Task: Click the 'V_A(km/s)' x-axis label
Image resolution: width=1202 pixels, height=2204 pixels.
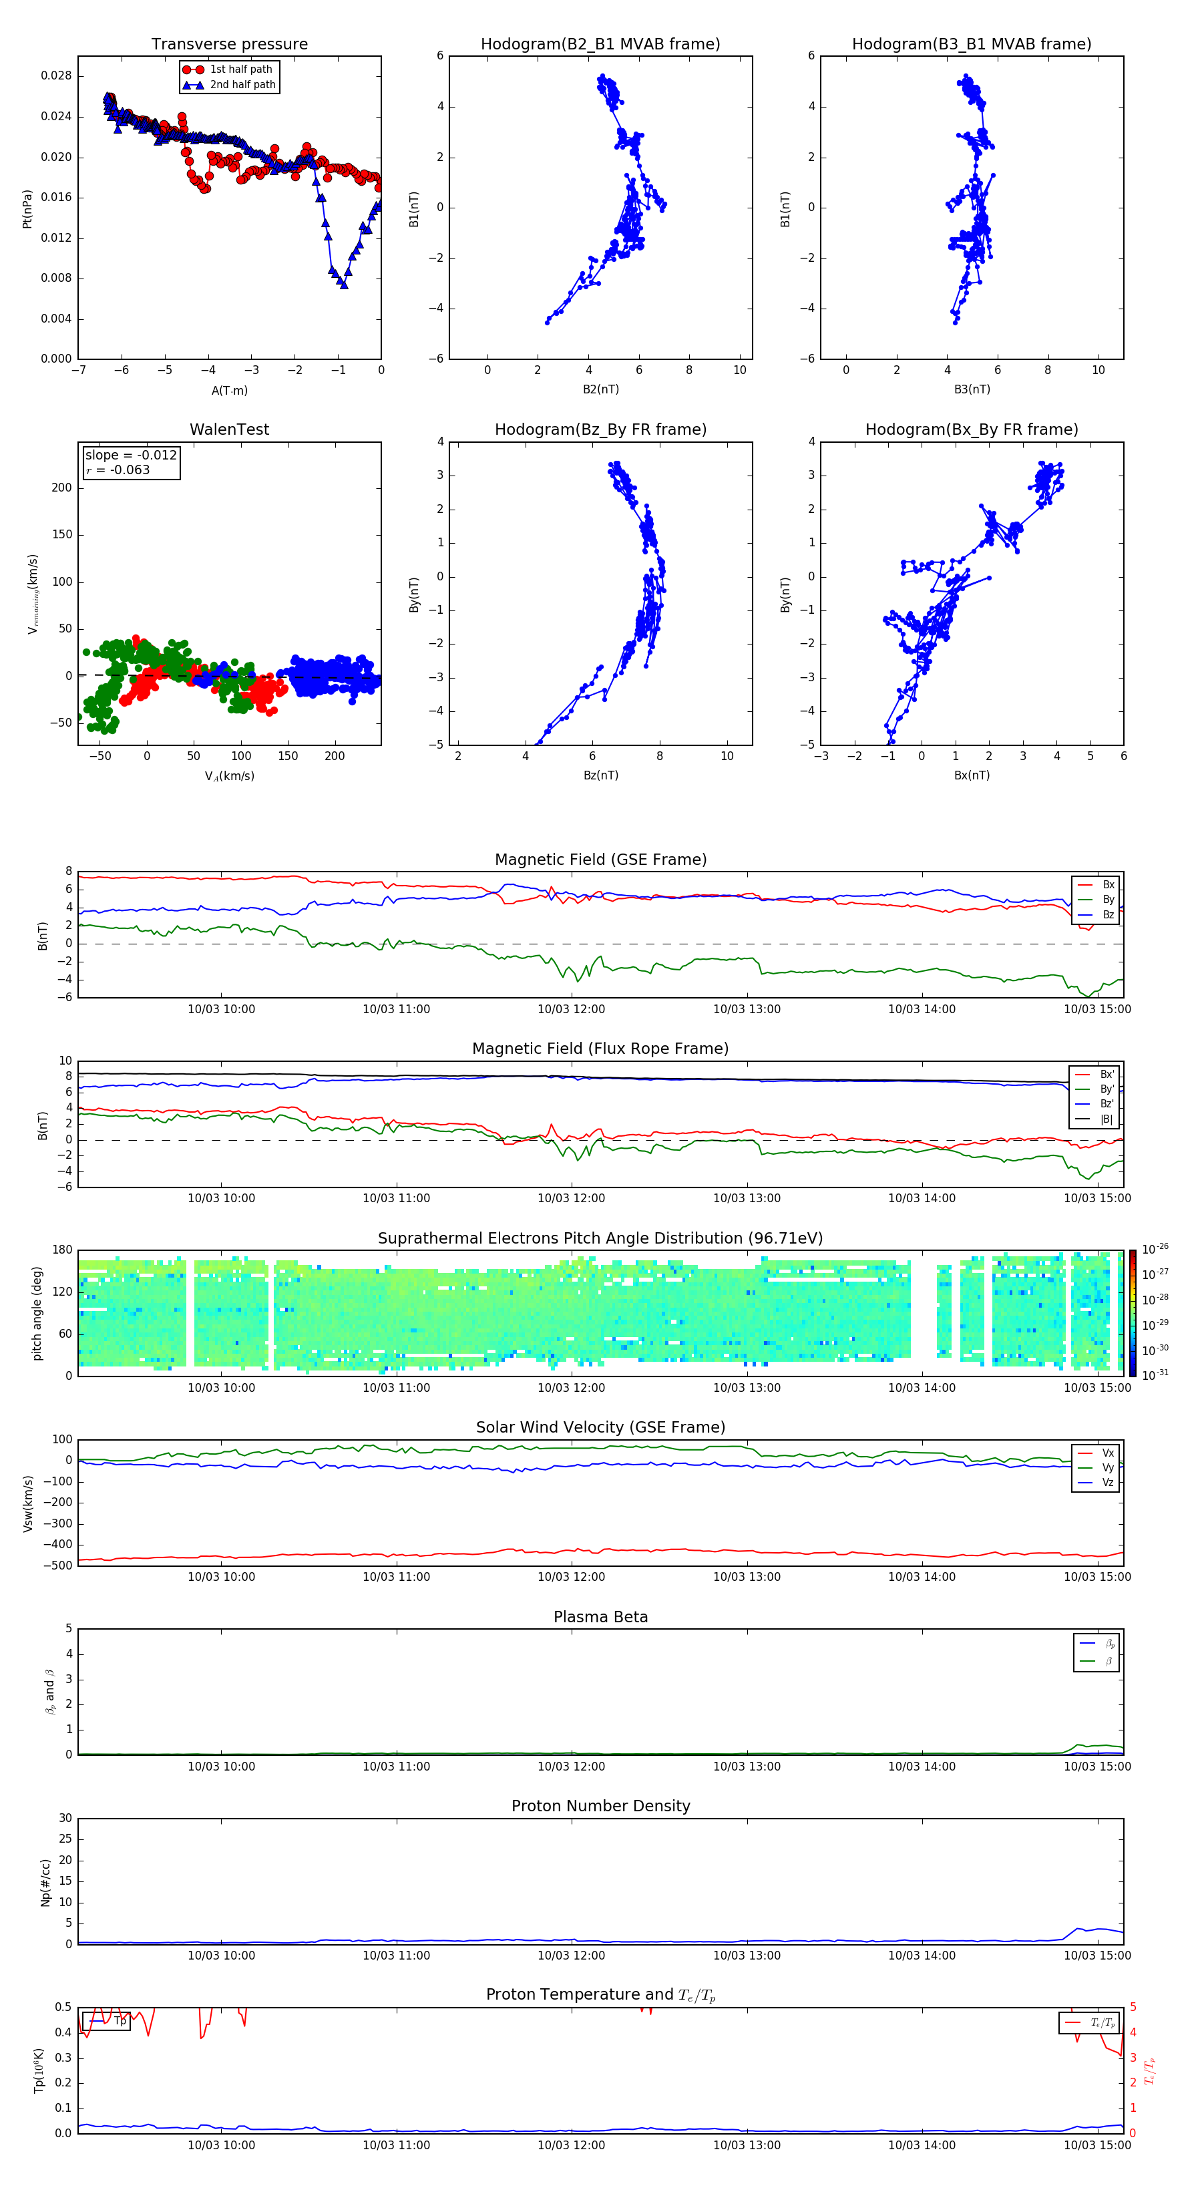Action: 229,776
